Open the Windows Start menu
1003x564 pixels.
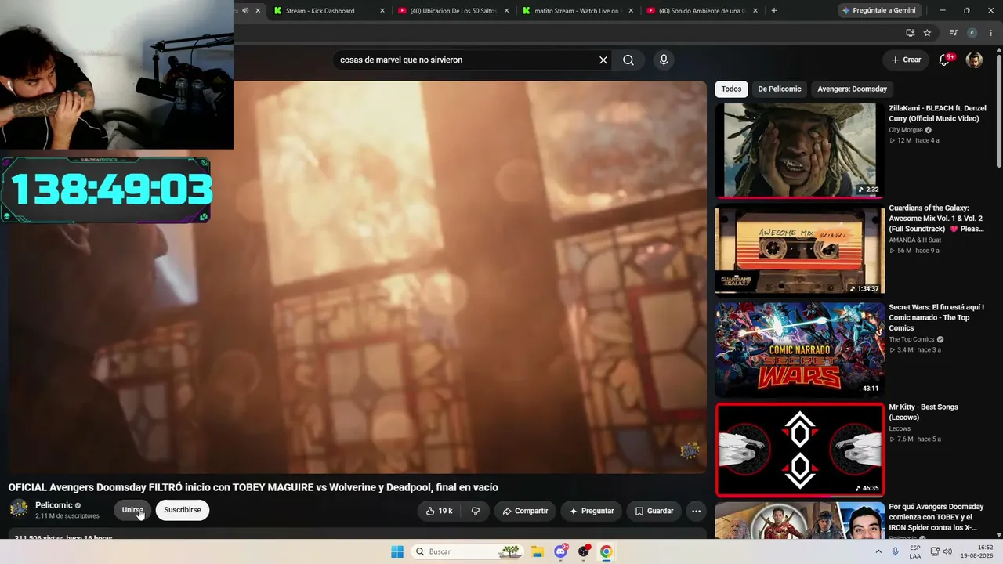click(x=397, y=551)
